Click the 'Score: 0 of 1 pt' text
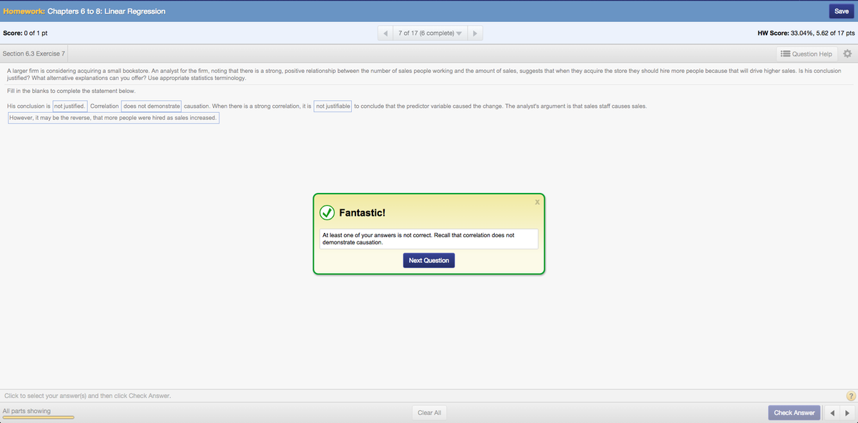This screenshot has width=858, height=423. 26,34
